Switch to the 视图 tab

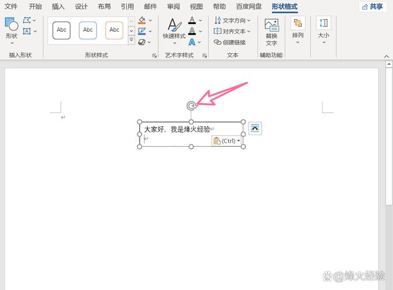pos(196,6)
